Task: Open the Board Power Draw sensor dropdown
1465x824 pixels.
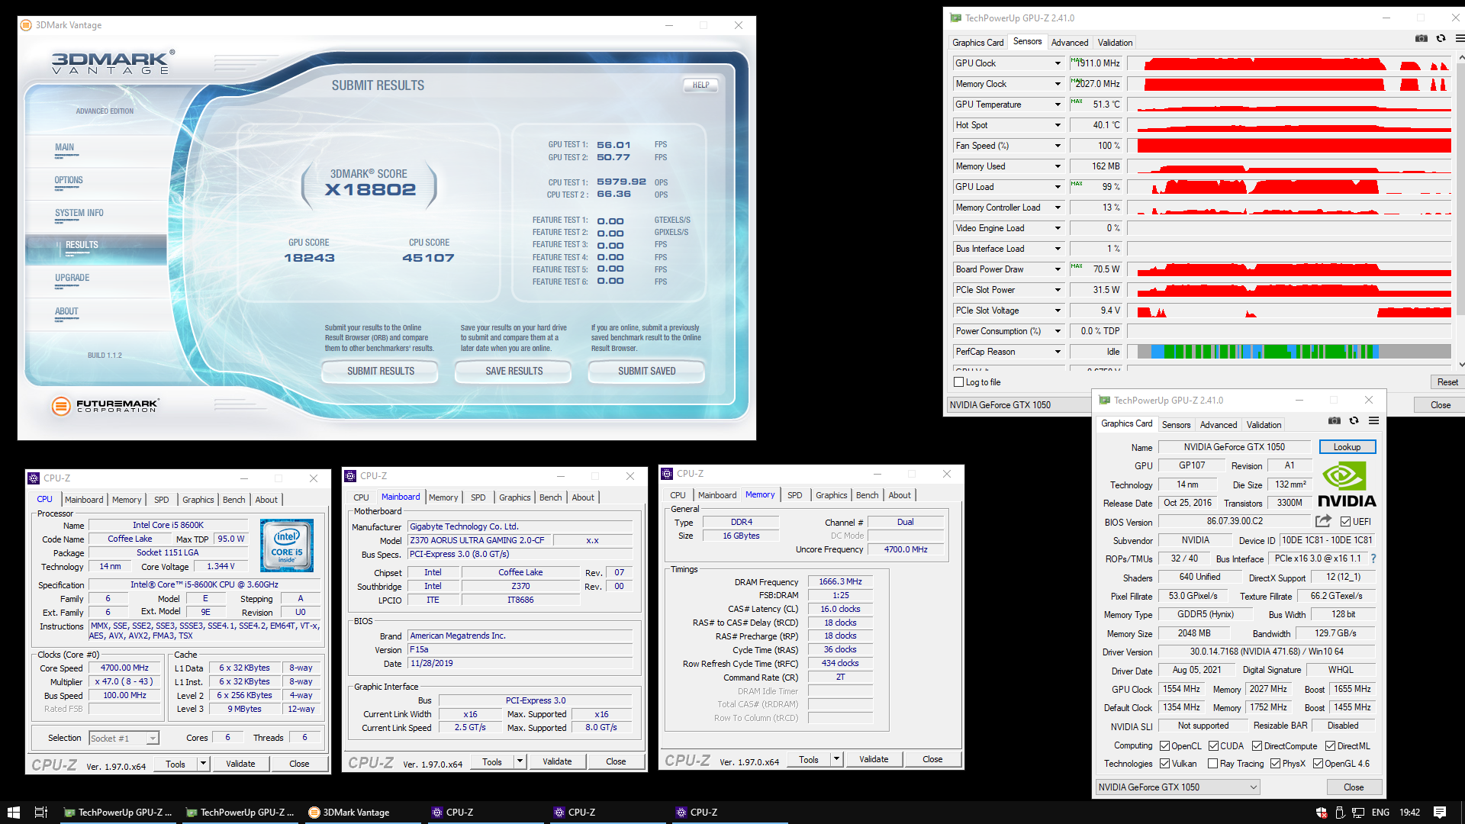Action: click(1058, 269)
